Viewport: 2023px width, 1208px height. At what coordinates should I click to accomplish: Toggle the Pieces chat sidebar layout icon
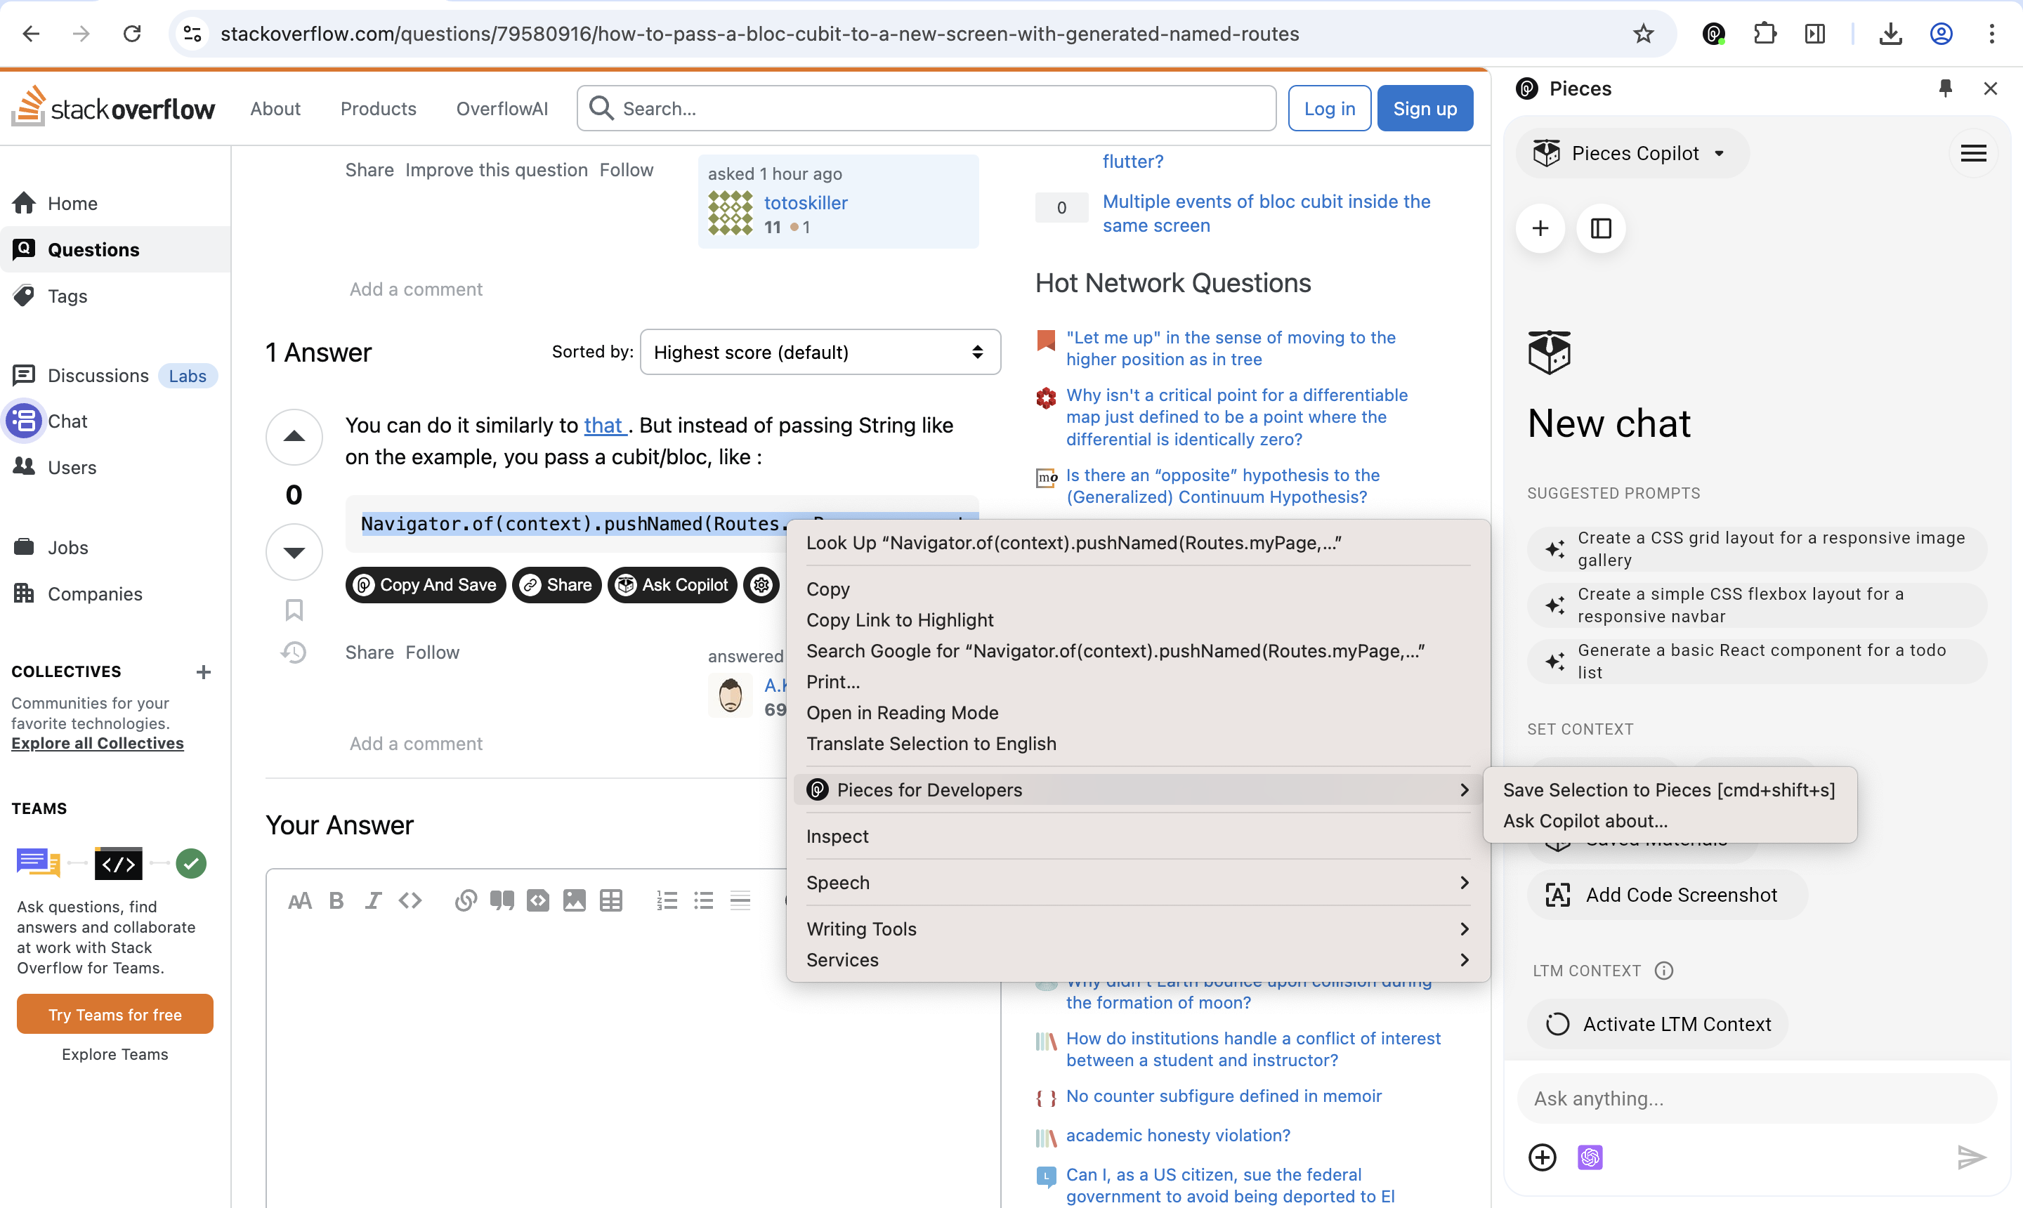point(1601,229)
